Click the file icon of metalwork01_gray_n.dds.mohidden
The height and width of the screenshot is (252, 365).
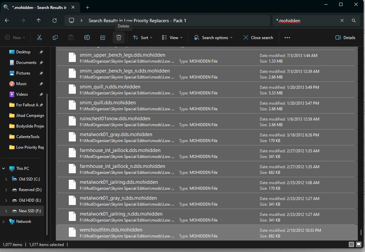72,200
